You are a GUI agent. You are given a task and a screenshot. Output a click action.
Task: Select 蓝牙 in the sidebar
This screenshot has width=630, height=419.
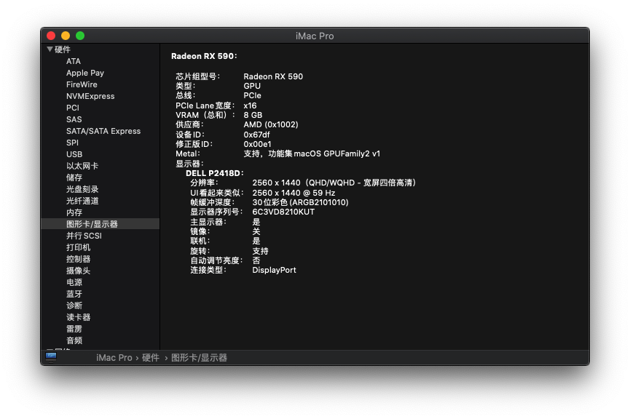74,294
